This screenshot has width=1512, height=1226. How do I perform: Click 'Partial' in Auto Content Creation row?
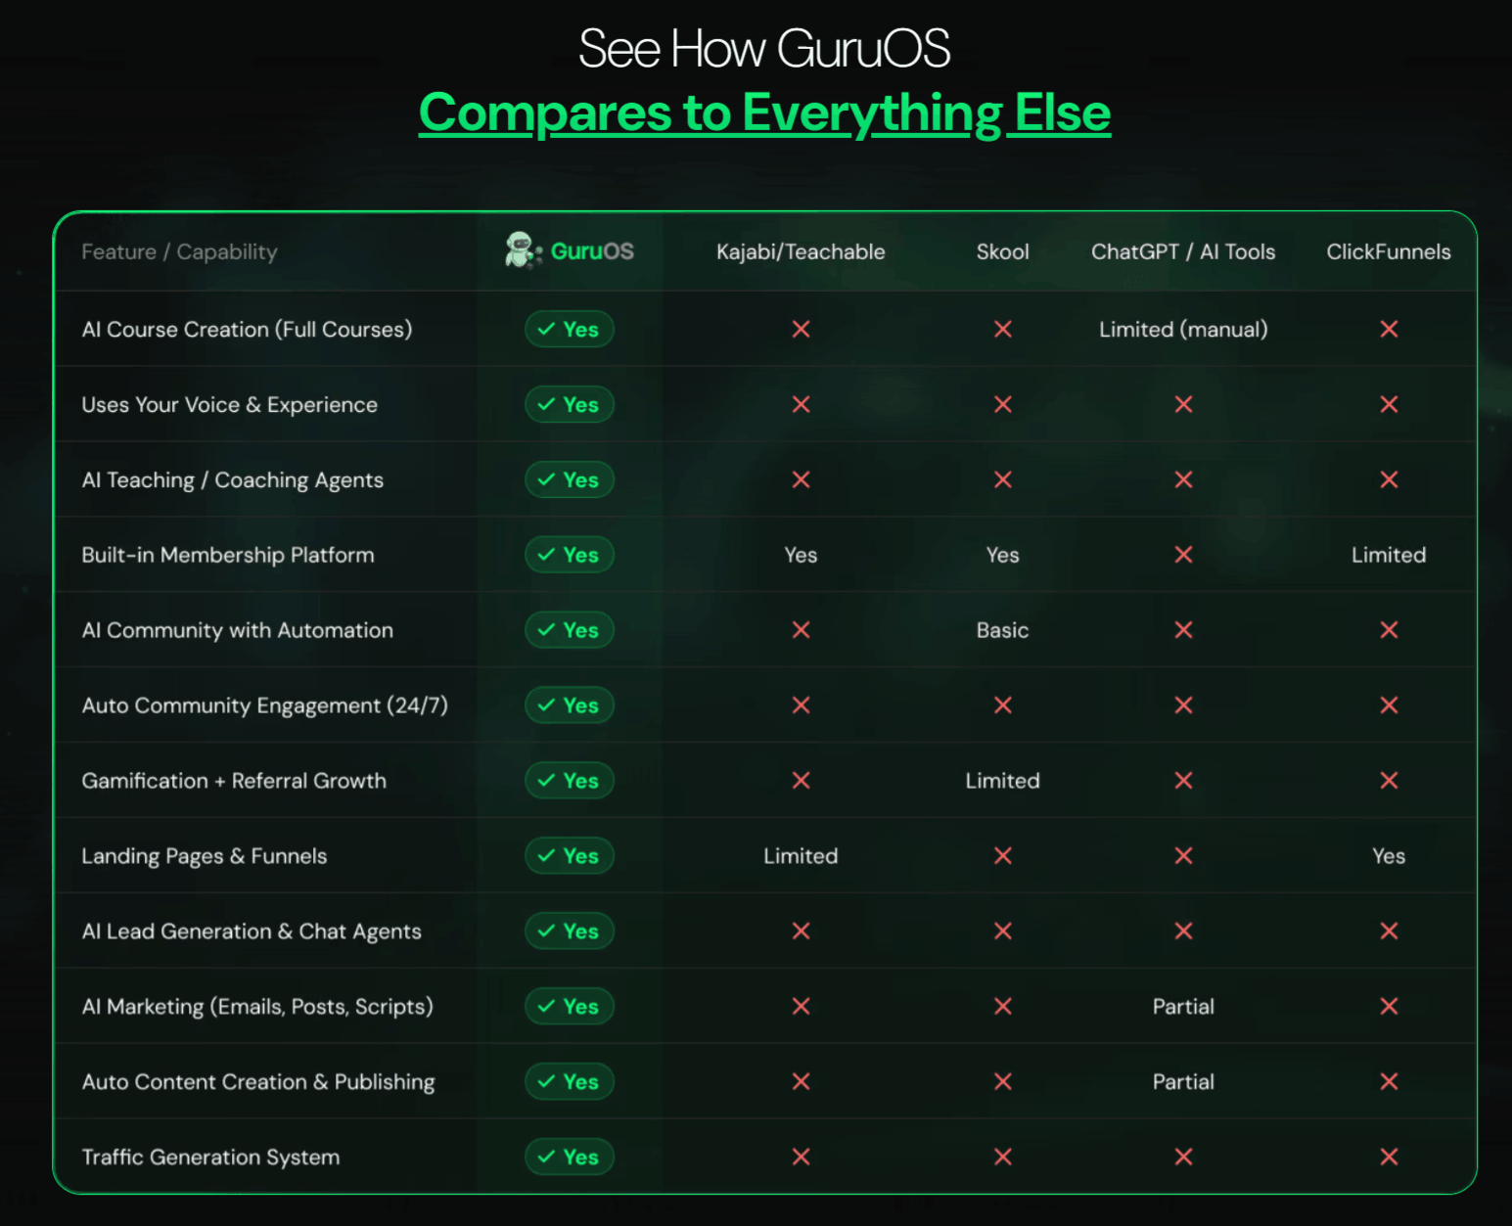point(1183,1081)
